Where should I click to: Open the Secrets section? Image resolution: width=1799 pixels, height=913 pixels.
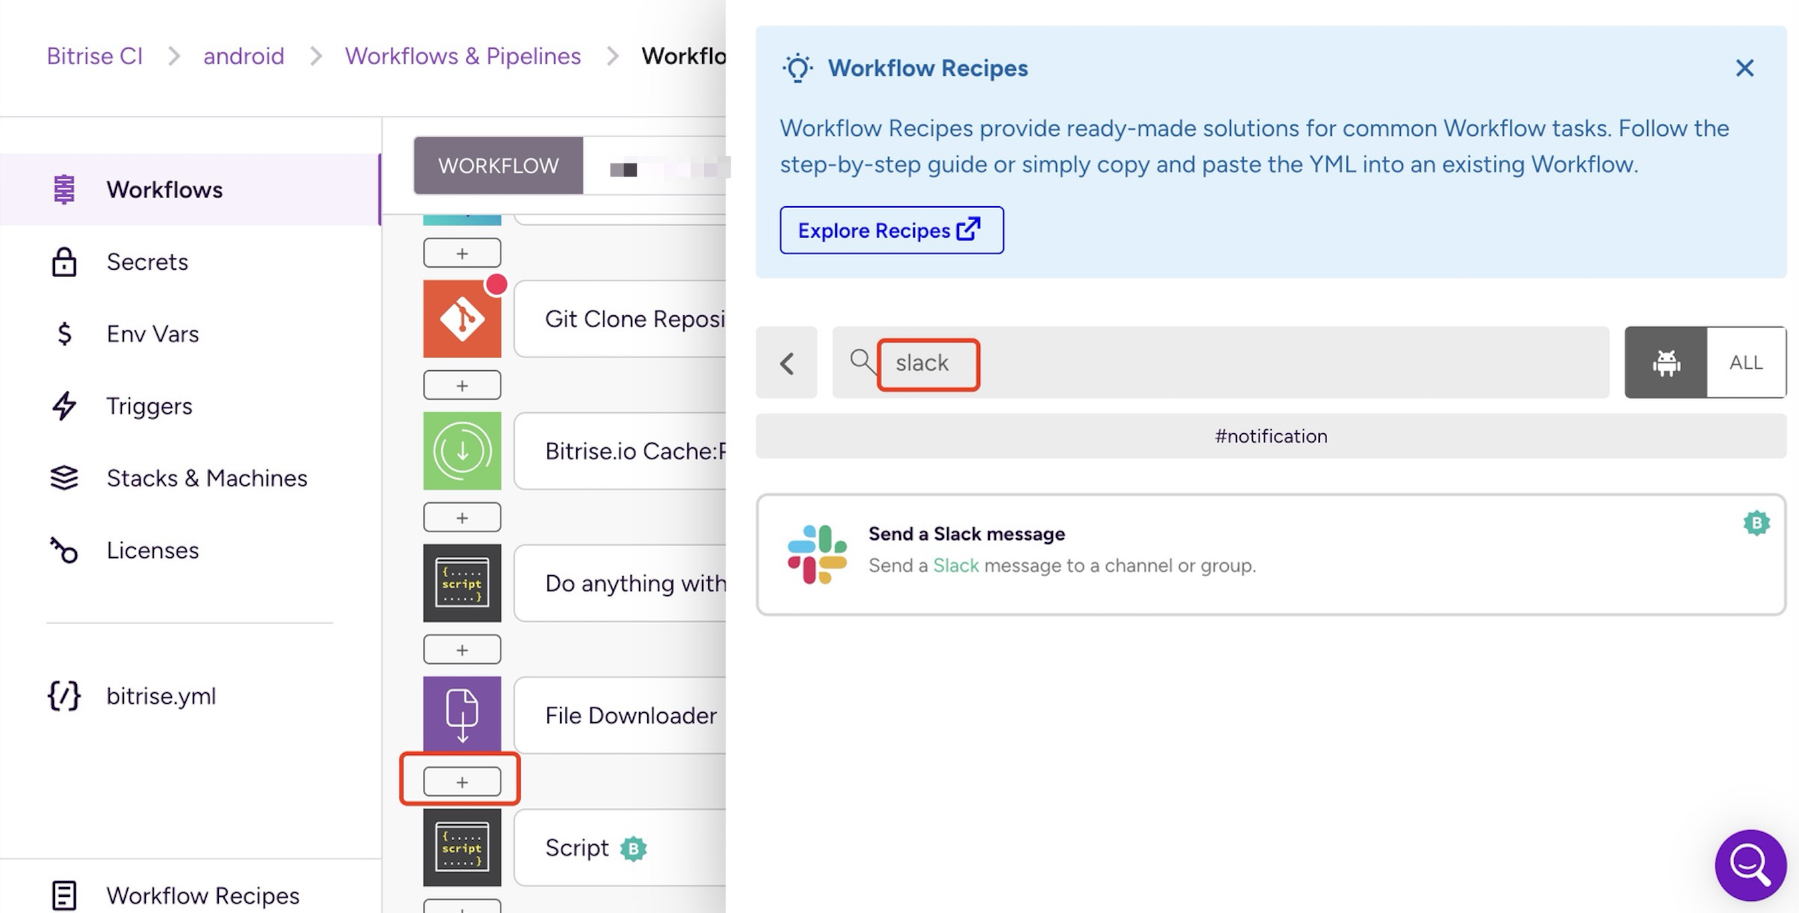pyautogui.click(x=190, y=262)
